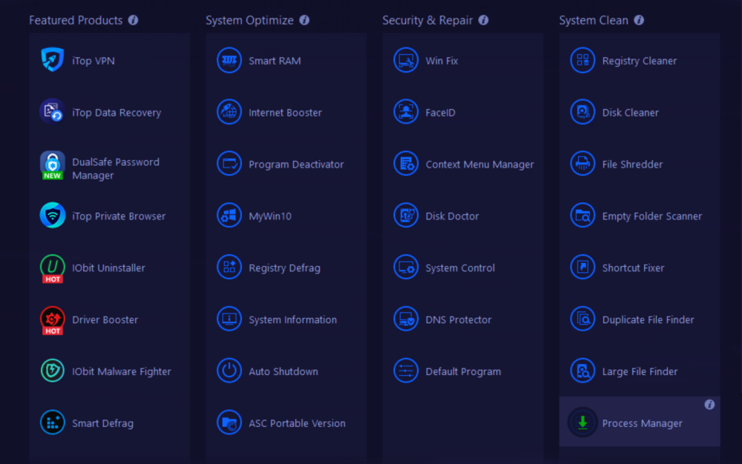Click the Empty Folder Scanner icon
The image size is (742, 464).
(582, 216)
